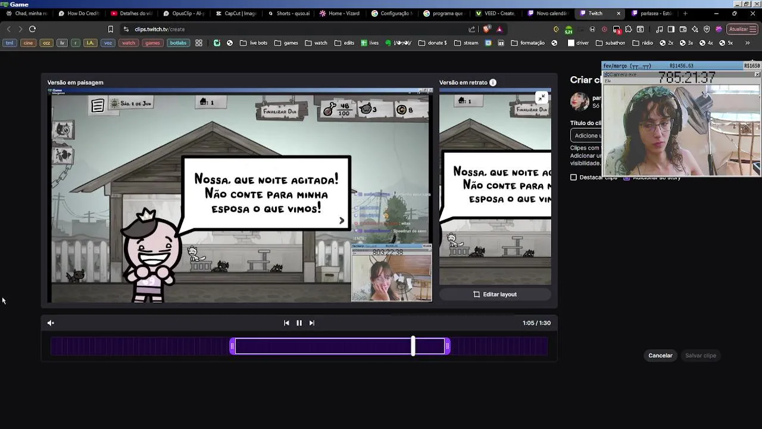Open a new browser tab
This screenshot has width=762, height=429.
click(685, 13)
